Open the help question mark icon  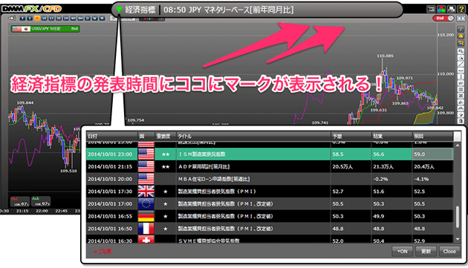coord(461,9)
